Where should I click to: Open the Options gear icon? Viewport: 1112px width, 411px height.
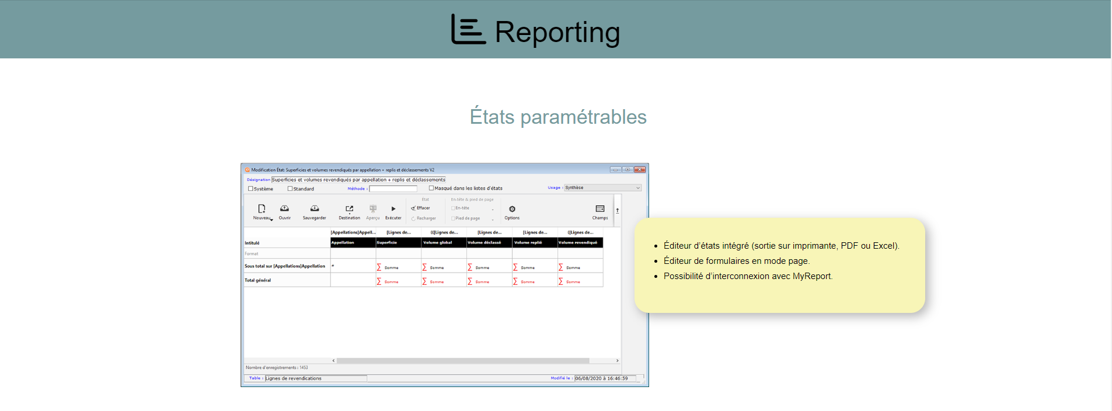click(512, 209)
